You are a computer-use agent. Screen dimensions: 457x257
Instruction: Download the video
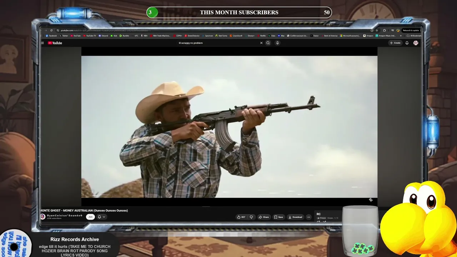point(296,217)
